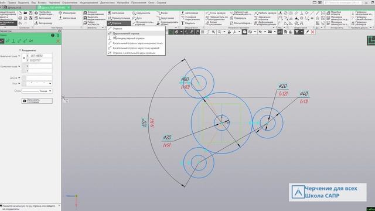Image resolution: width=375 pixels, height=211 pixels.
Task: Expand the zoom dropdown arrow in quick toolbar
Action: pos(224,32)
